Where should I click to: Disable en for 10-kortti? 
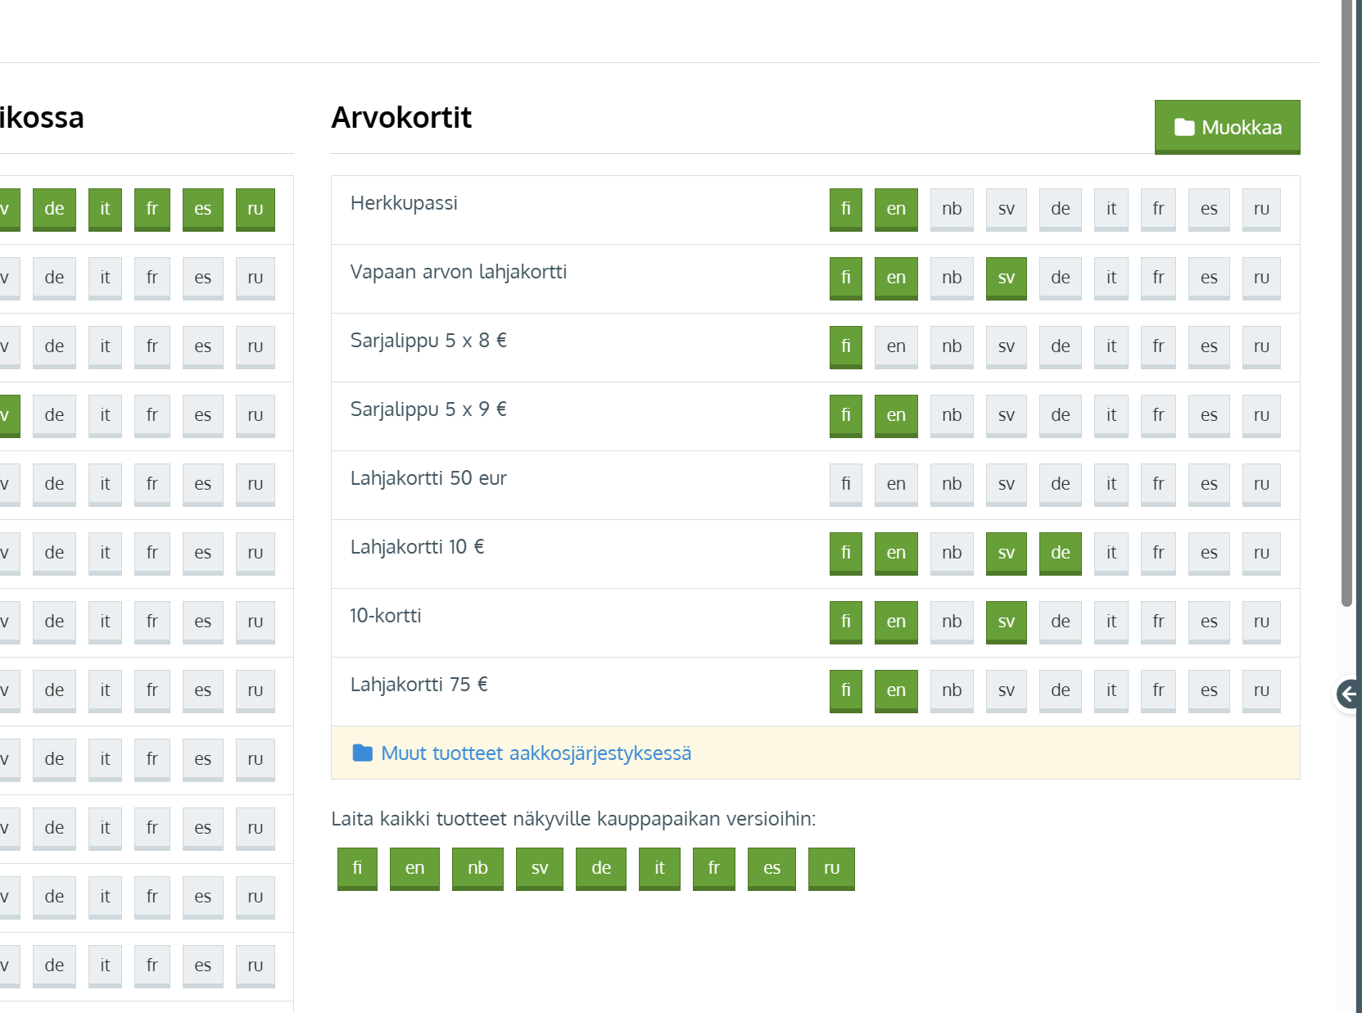(x=896, y=622)
